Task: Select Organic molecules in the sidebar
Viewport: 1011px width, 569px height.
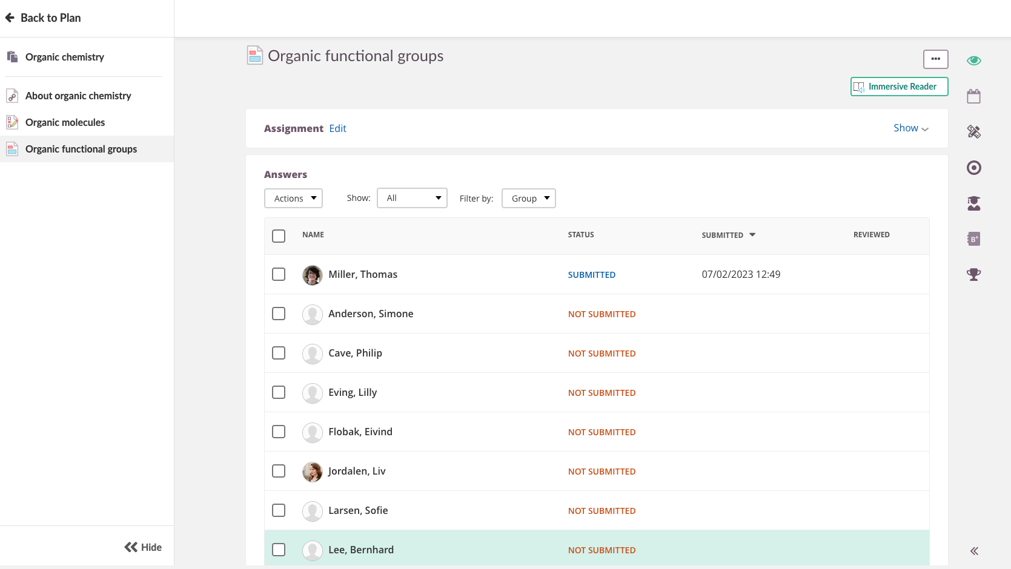Action: pyautogui.click(x=65, y=122)
